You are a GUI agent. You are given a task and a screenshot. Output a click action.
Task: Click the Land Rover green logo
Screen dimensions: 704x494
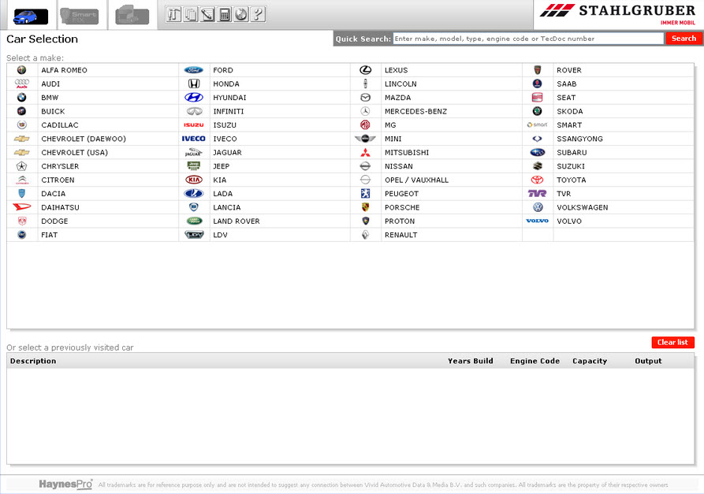pyautogui.click(x=193, y=221)
